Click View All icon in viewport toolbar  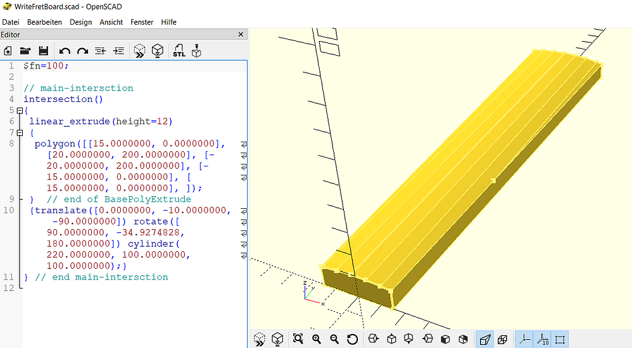tap(298, 339)
